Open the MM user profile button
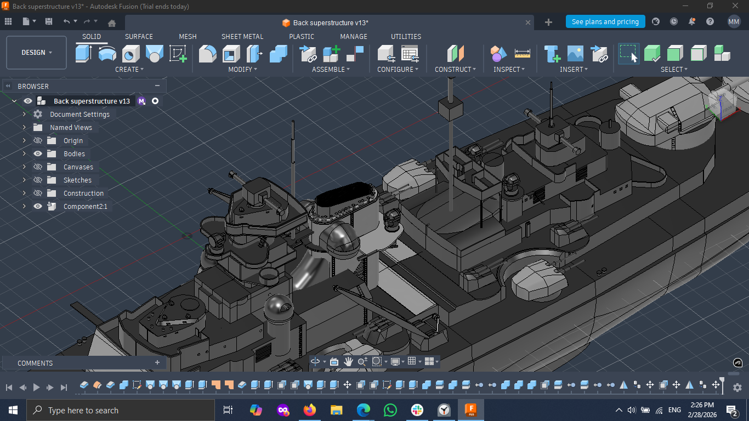 click(734, 22)
